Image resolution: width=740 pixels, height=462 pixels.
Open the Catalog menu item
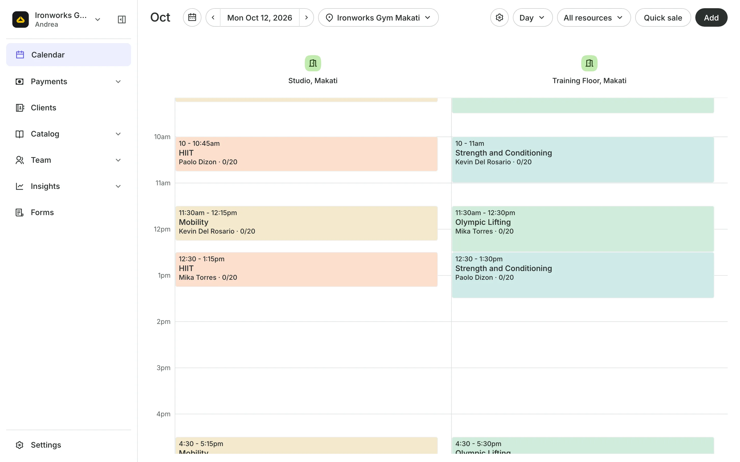click(69, 134)
